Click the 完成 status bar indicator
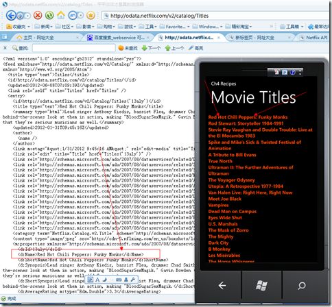Image resolution: width=332 pixels, height=307 pixels. click(9, 298)
